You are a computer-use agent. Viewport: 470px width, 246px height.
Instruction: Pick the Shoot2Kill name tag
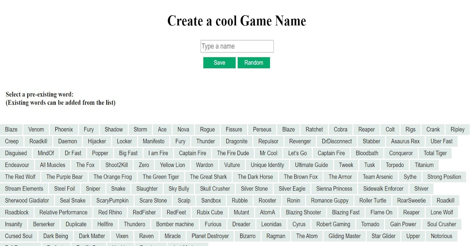point(117,165)
